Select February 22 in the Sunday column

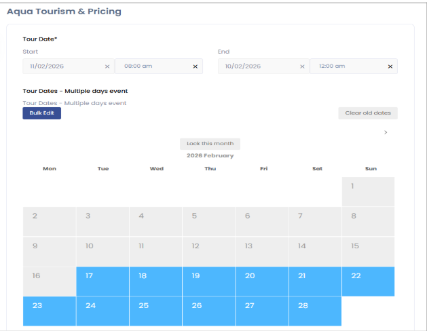pos(368,281)
